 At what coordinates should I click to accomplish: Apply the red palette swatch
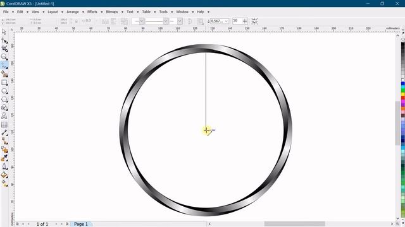[x=402, y=98]
